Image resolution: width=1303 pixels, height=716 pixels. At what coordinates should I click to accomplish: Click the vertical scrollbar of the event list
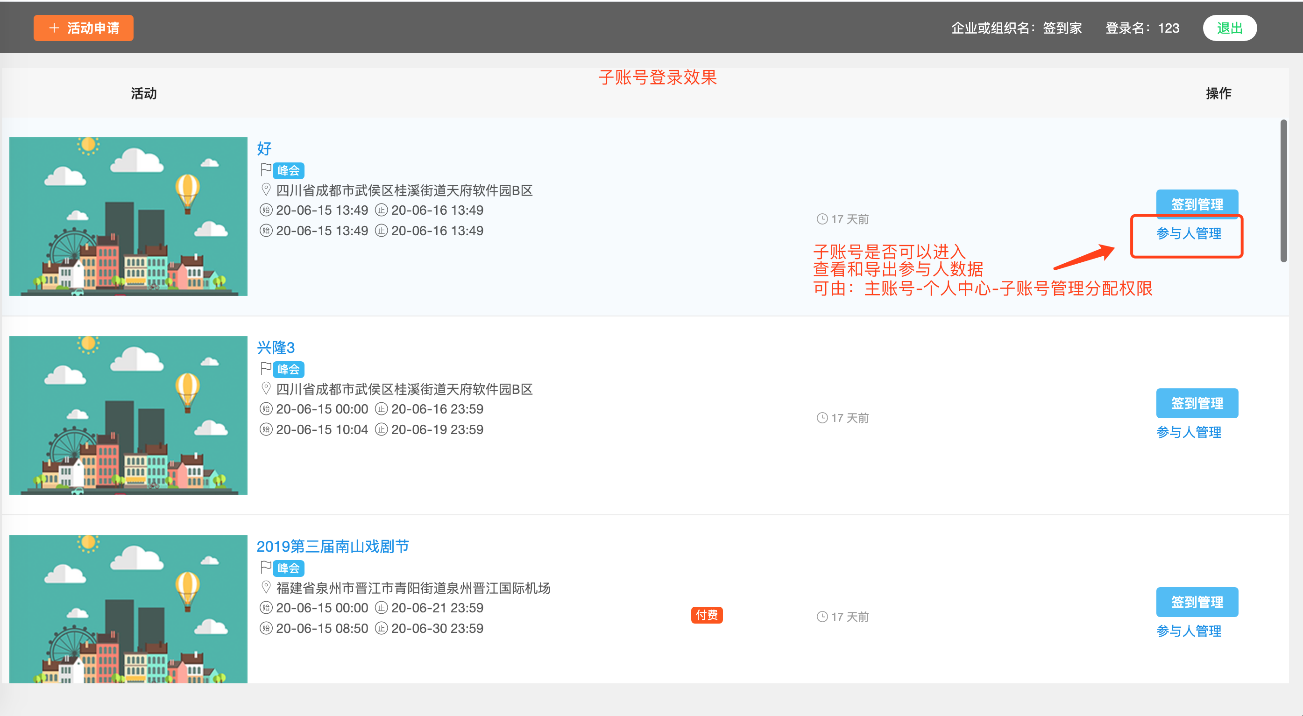click(x=1283, y=191)
